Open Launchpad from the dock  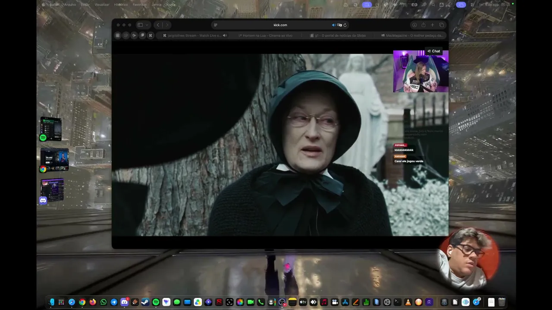click(61, 302)
